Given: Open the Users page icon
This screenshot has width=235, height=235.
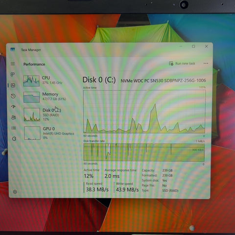Looking at the screenshot, I should click(14, 117).
